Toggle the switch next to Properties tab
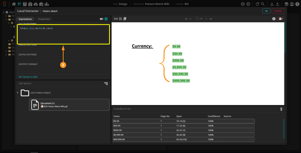This screenshot has height=153, width=301. 101,19
